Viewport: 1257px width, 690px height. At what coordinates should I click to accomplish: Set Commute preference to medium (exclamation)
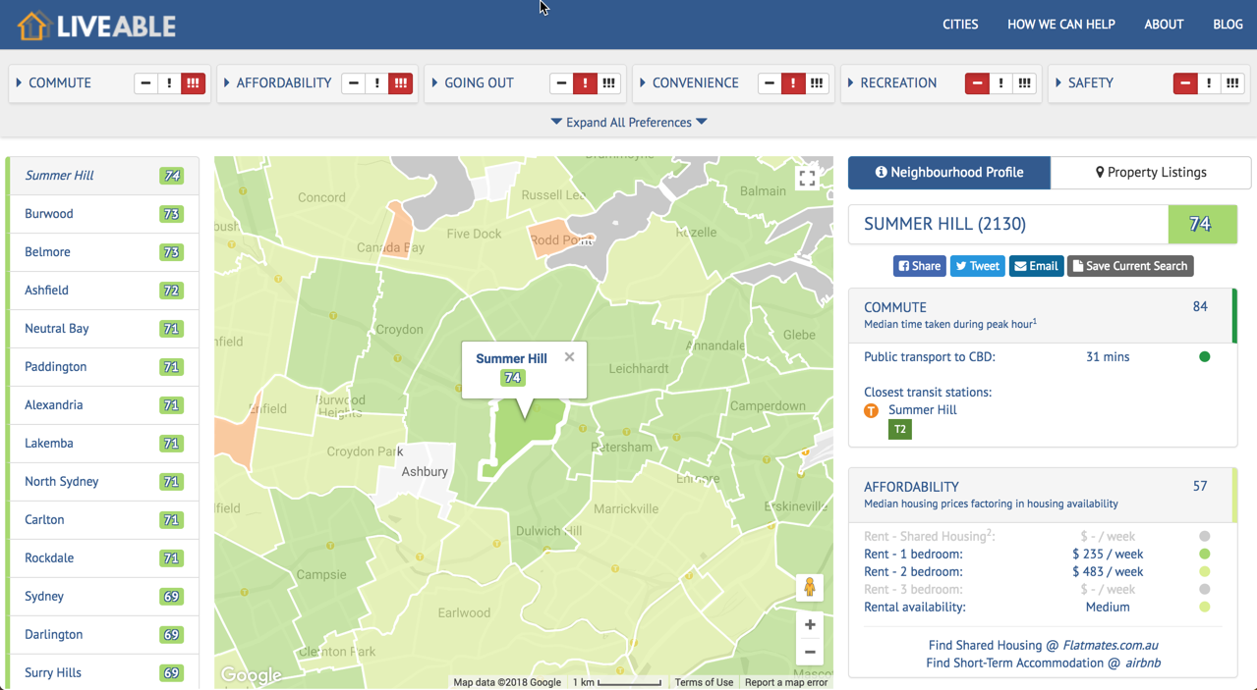[169, 83]
